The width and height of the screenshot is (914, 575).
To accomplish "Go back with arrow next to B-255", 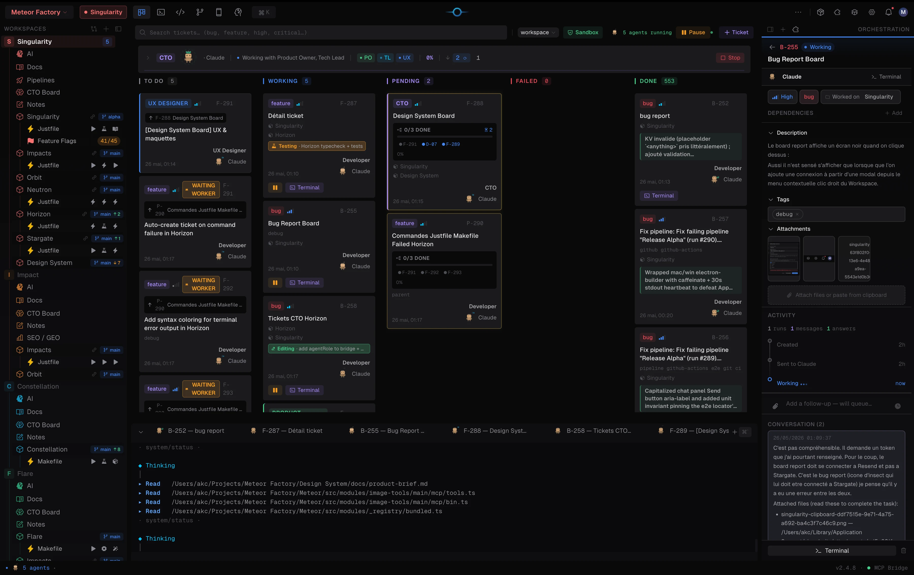I will click(x=772, y=47).
